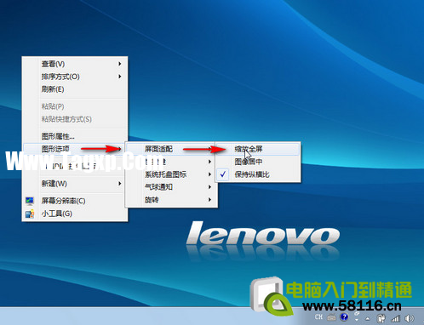The image size is (424, 325).
Task: Click the CH language indicator in taskbar
Action: tap(318, 316)
